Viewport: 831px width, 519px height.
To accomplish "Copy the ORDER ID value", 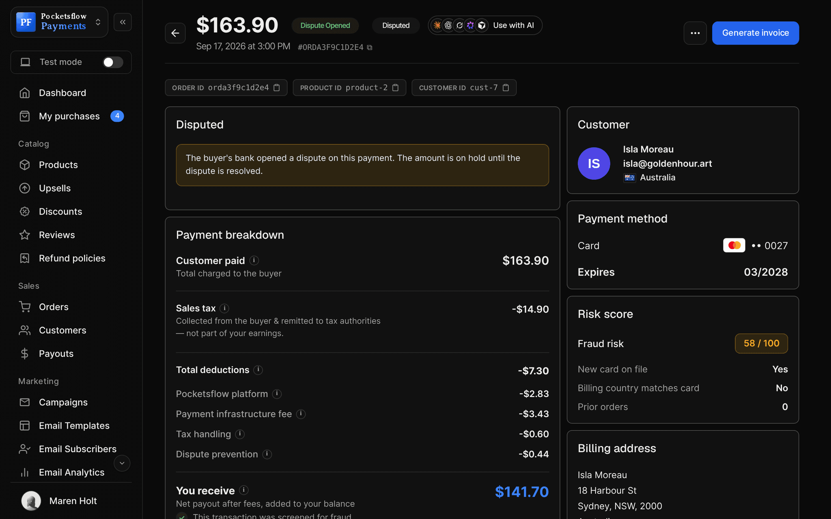I will coord(277,88).
